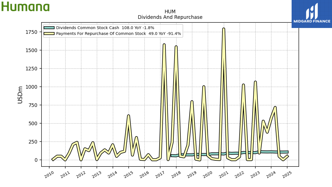Click the yellow Repurchase legend swatch

49,34
